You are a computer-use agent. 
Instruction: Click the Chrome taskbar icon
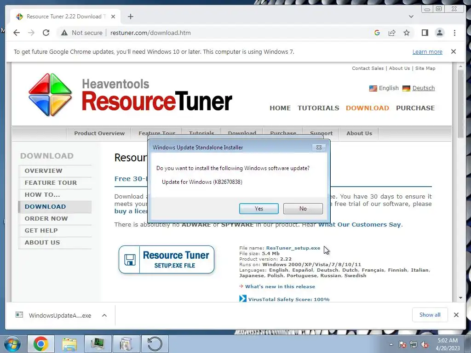click(x=41, y=344)
